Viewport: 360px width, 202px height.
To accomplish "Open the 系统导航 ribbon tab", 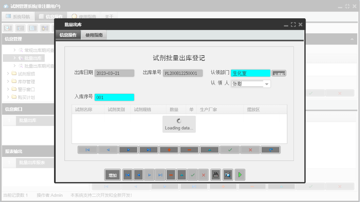I will click(18, 16).
